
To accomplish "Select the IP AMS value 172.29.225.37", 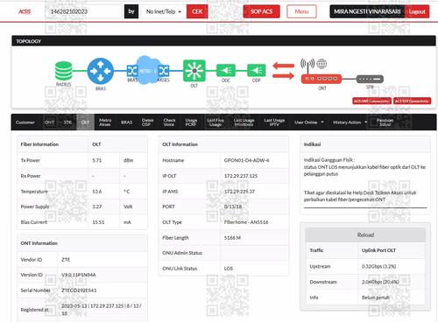I will pyautogui.click(x=239, y=192).
